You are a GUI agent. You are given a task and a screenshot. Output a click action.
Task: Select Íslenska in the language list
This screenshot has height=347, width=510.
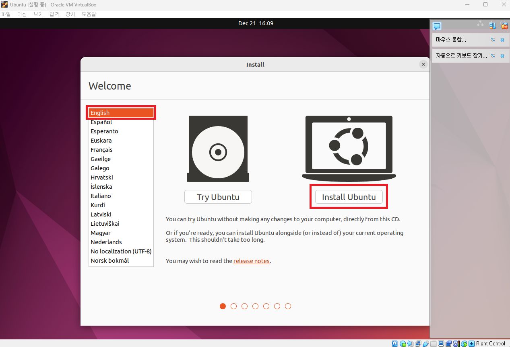click(x=121, y=187)
